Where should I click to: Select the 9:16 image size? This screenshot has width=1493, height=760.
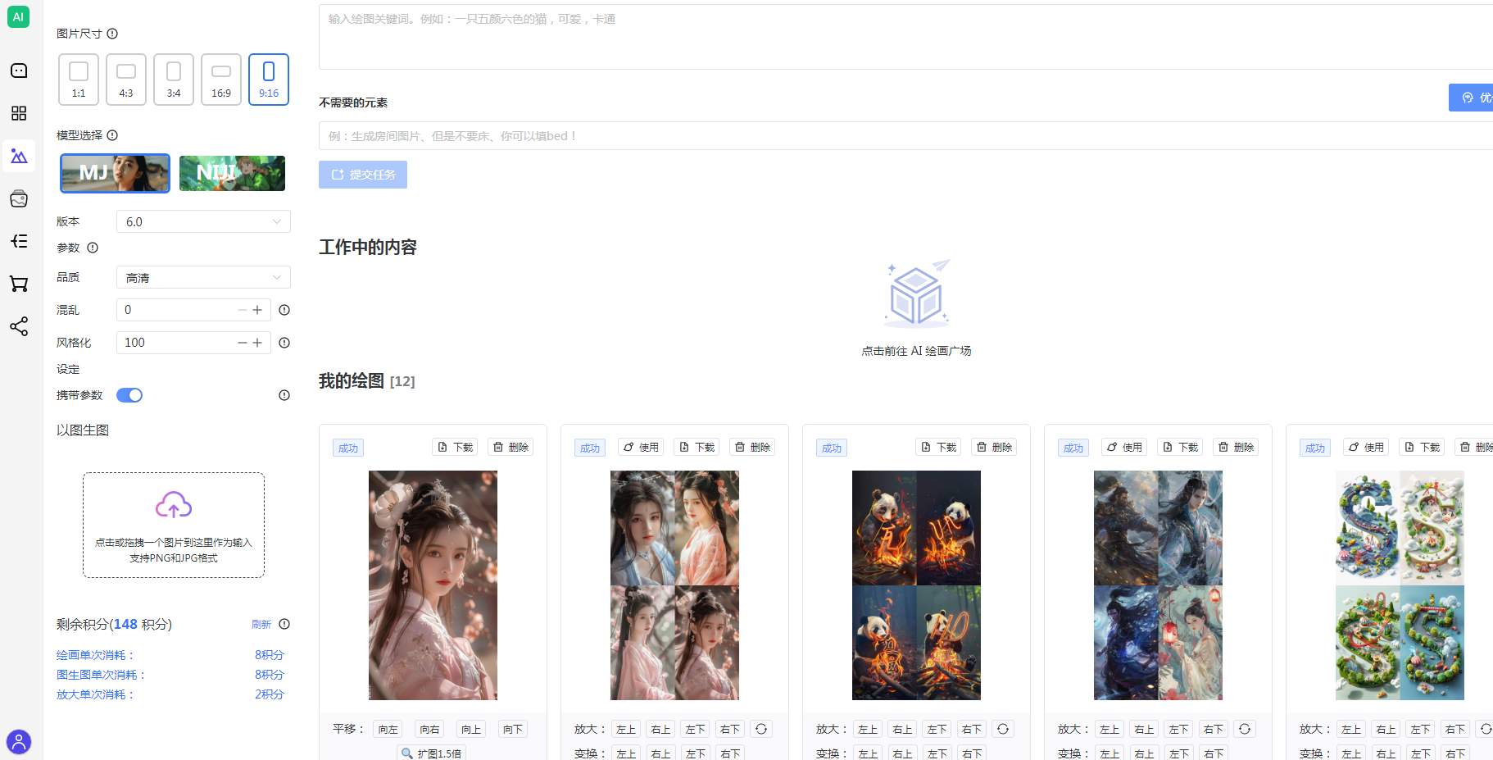point(269,80)
